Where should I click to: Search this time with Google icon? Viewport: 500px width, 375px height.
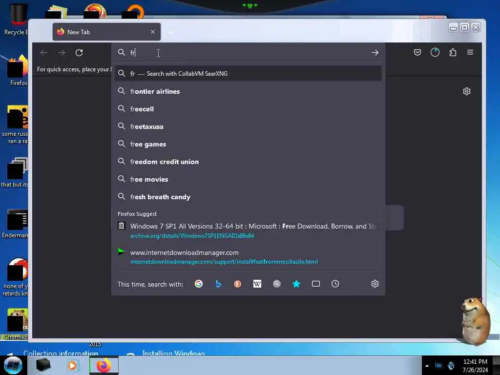199,284
